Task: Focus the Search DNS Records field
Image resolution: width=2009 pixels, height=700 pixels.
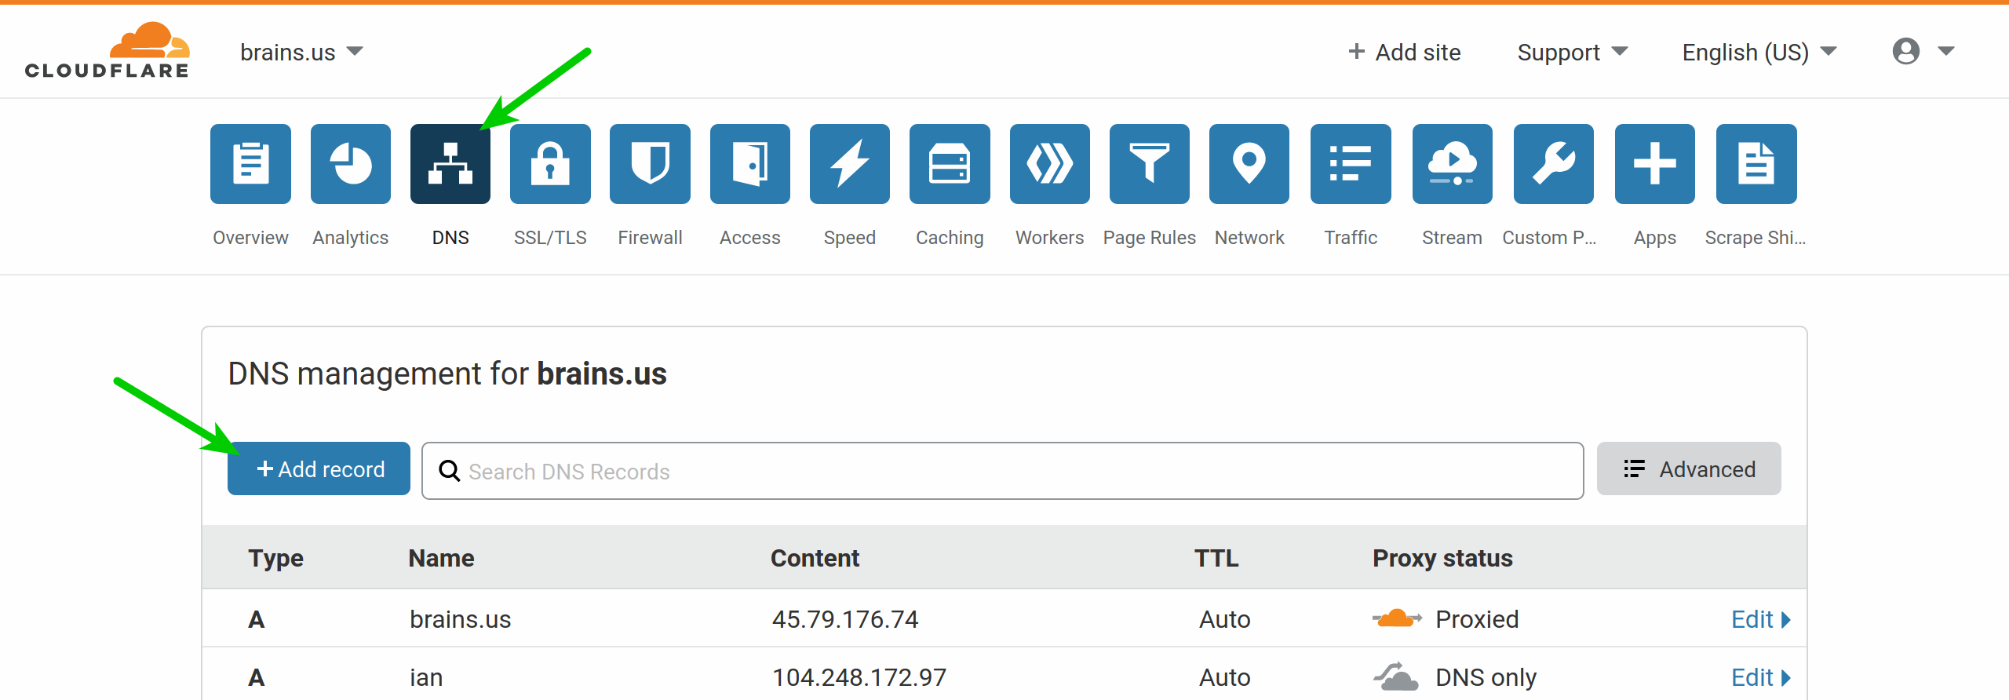Action: [1002, 471]
